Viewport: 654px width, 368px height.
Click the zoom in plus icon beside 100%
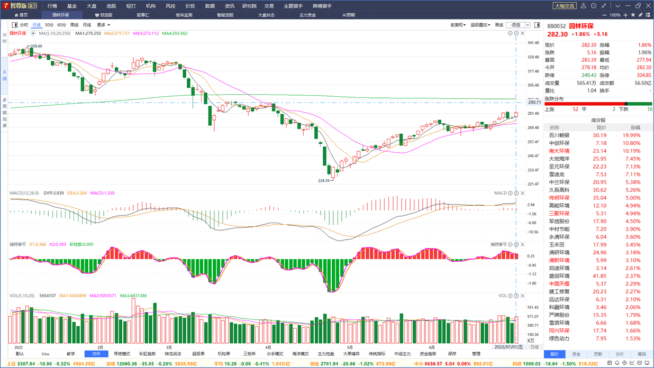click(625, 15)
